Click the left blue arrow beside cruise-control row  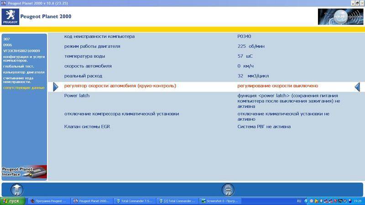click(x=55, y=86)
